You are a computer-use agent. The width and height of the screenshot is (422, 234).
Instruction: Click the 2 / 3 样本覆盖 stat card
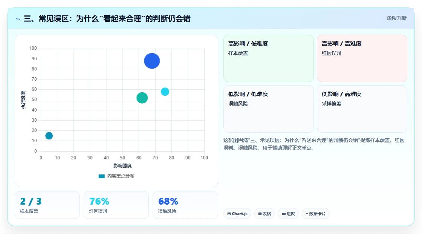(47, 205)
